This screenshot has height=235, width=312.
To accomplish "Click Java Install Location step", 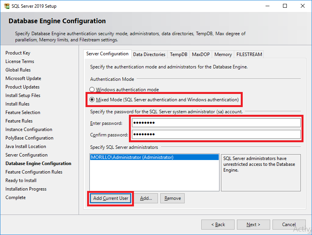I will point(26,146).
